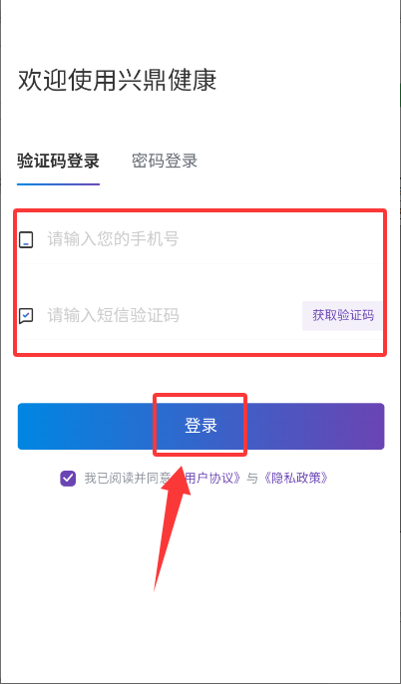Click the red arrow annotation pointing at 登录
This screenshot has height=684, width=401.
tap(174, 527)
